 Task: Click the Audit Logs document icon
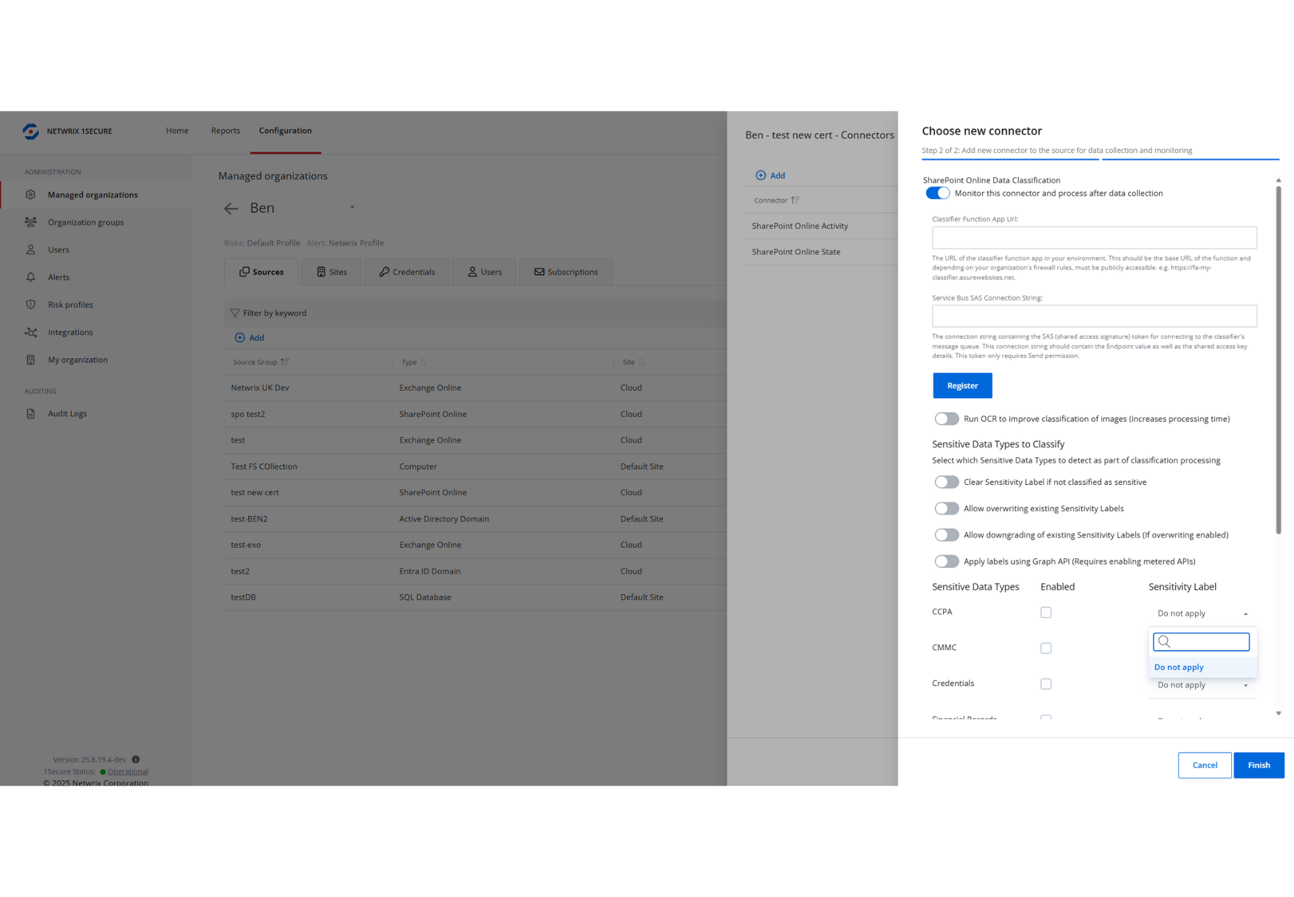coord(30,413)
